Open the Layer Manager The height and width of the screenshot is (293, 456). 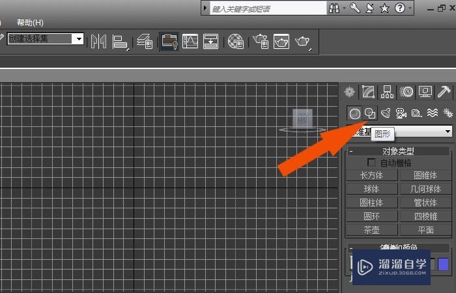tap(145, 41)
